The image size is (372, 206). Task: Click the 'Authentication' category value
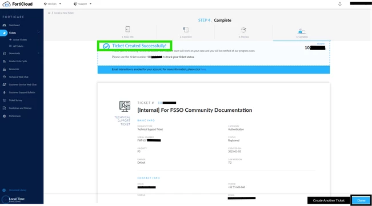click(x=236, y=130)
